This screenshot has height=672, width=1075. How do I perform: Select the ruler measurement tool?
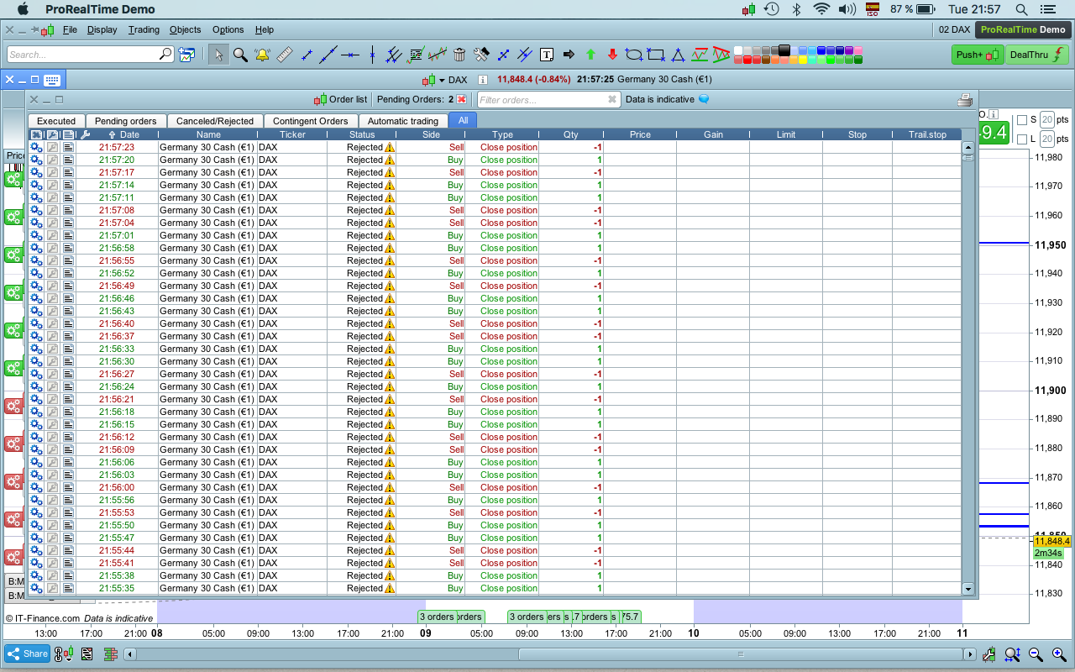tap(284, 55)
